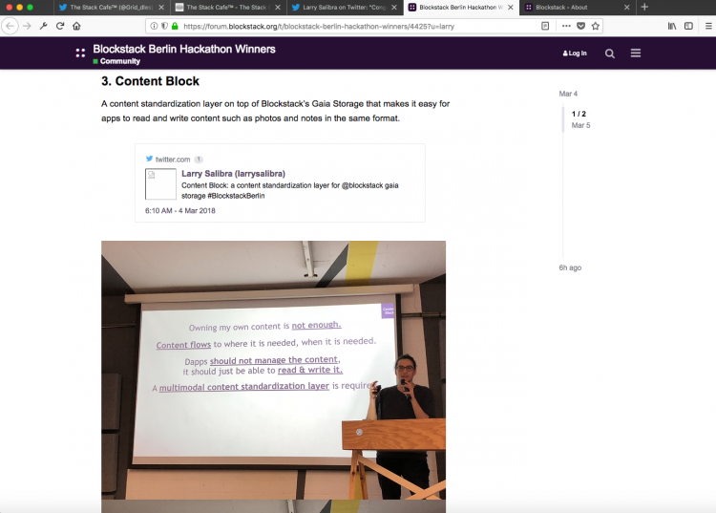Bookmark this page with the star icon
Image resolution: width=716 pixels, height=513 pixels.
coord(596,26)
